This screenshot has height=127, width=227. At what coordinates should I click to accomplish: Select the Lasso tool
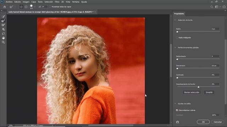3,34
